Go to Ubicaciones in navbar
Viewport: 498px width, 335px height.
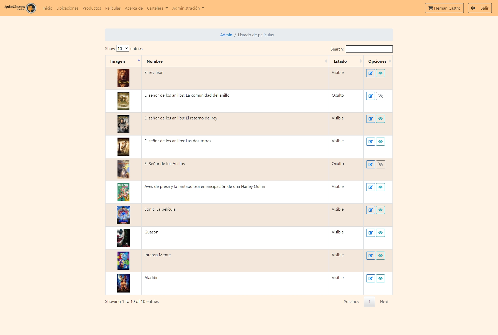coord(67,8)
